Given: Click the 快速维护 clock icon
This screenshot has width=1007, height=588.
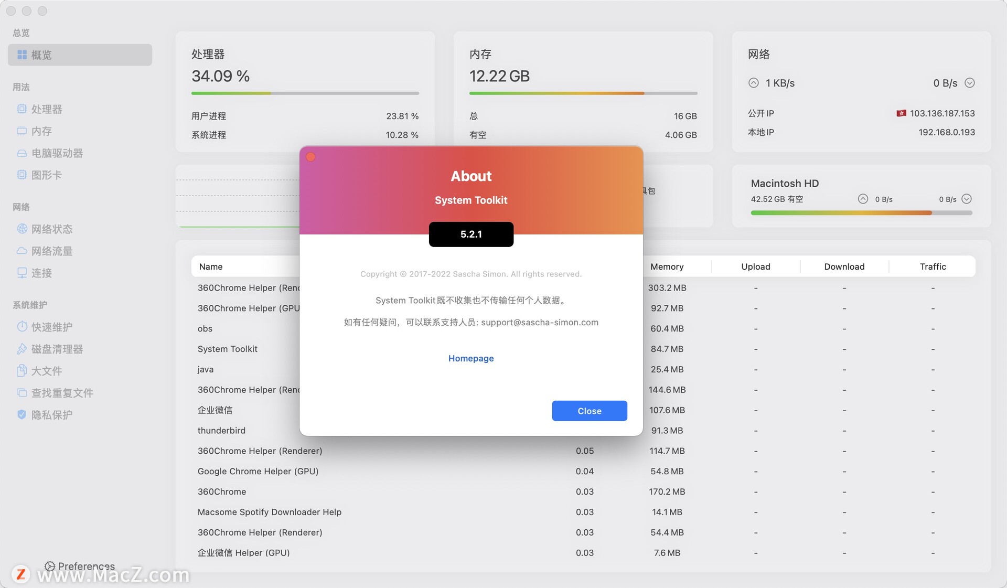Looking at the screenshot, I should pos(22,327).
